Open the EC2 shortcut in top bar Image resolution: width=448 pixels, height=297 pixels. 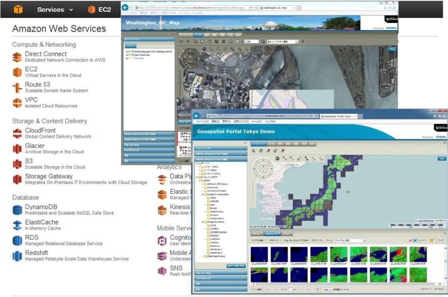tap(99, 9)
